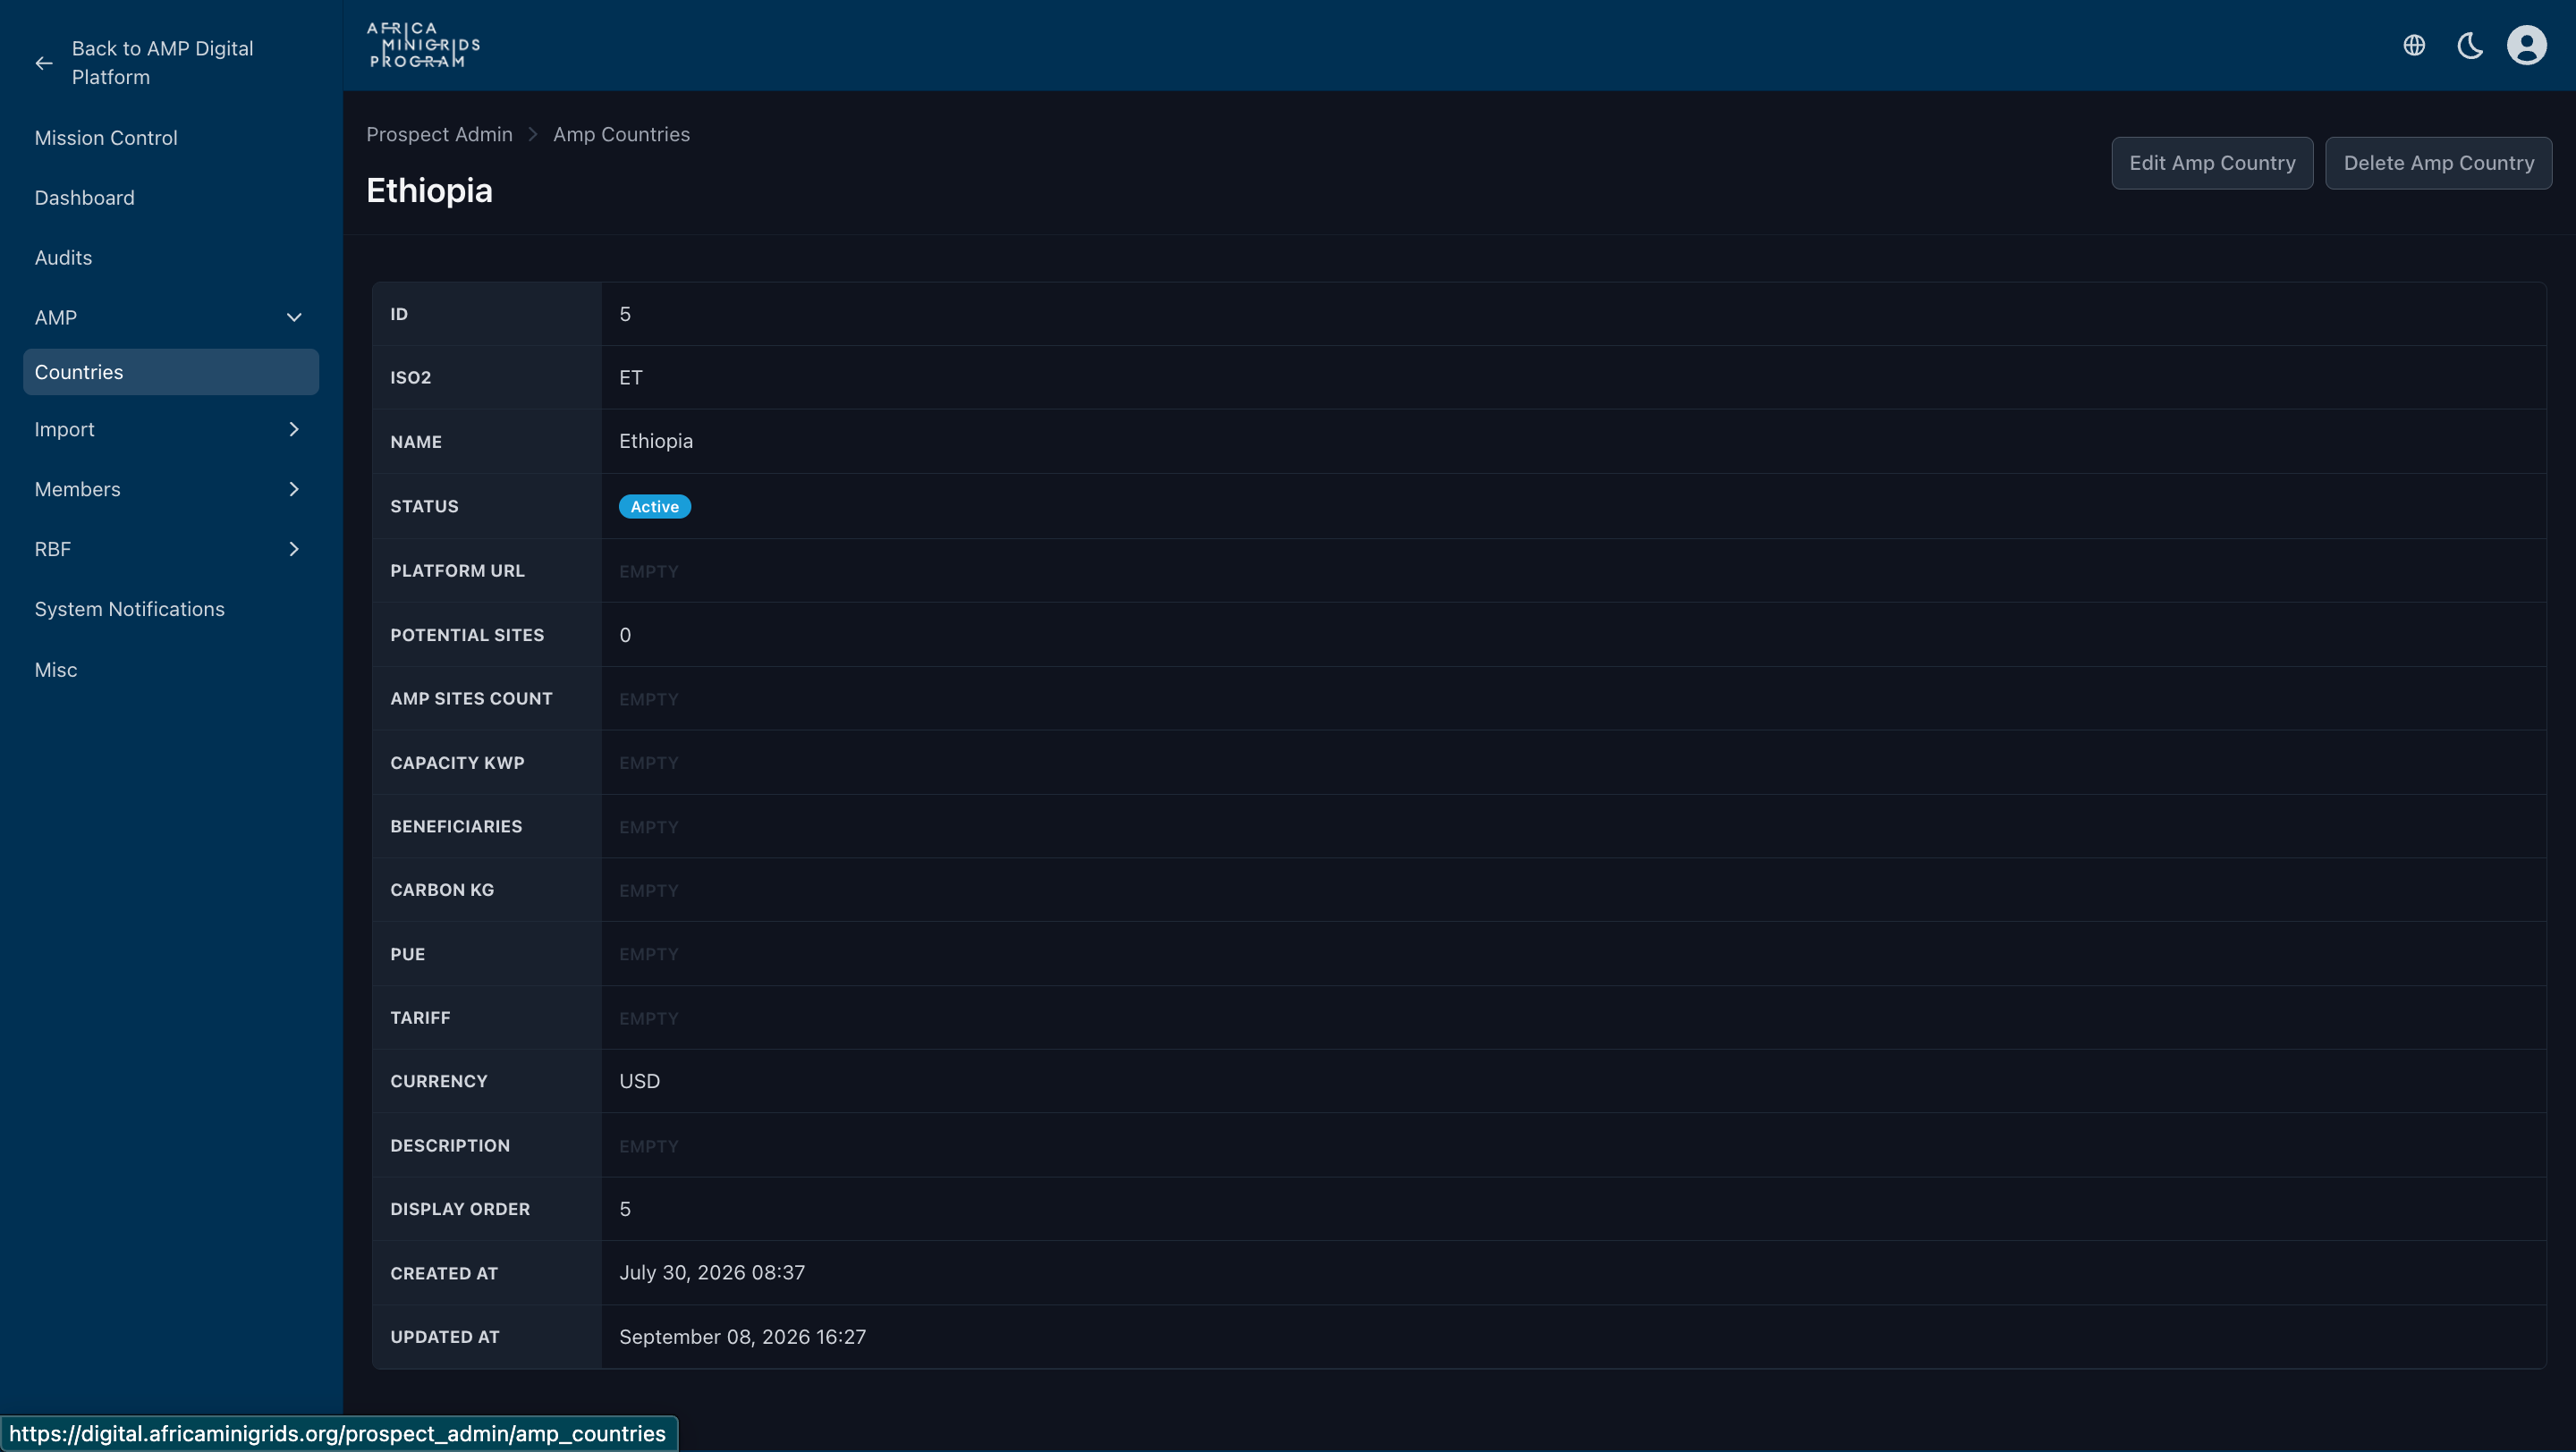Click the Ethiopia page heading
The width and height of the screenshot is (2576, 1452).
coord(429,190)
